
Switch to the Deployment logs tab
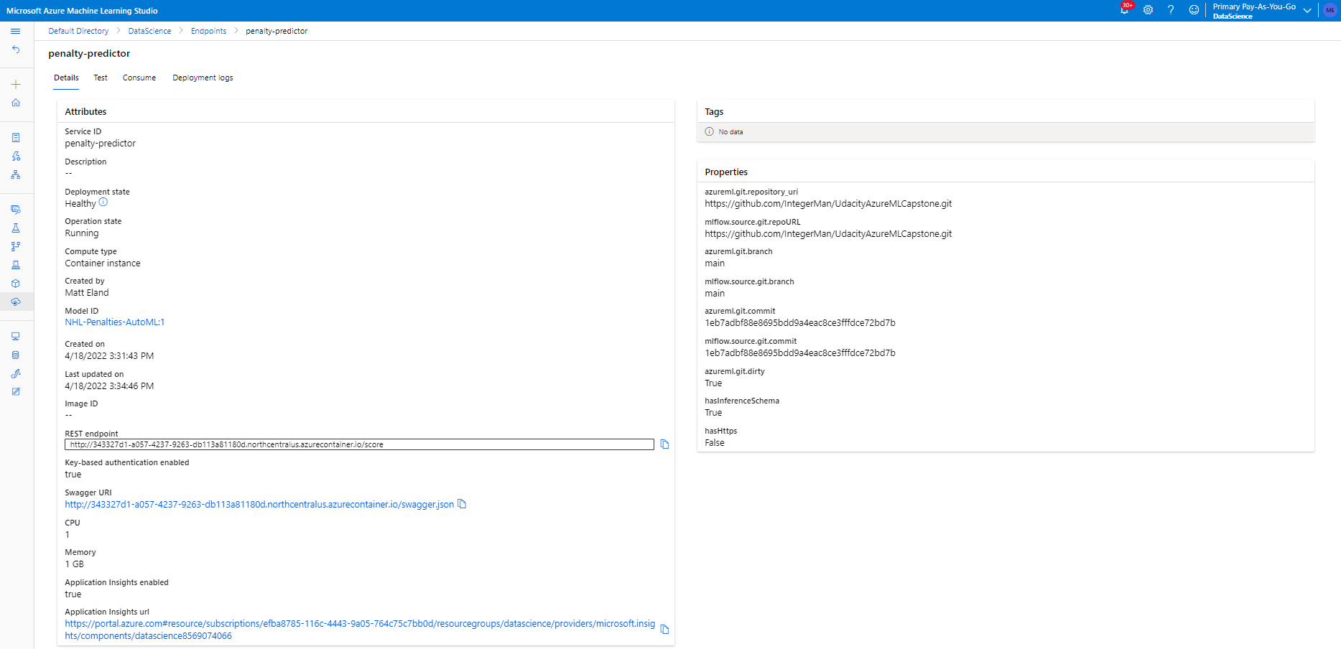[203, 78]
